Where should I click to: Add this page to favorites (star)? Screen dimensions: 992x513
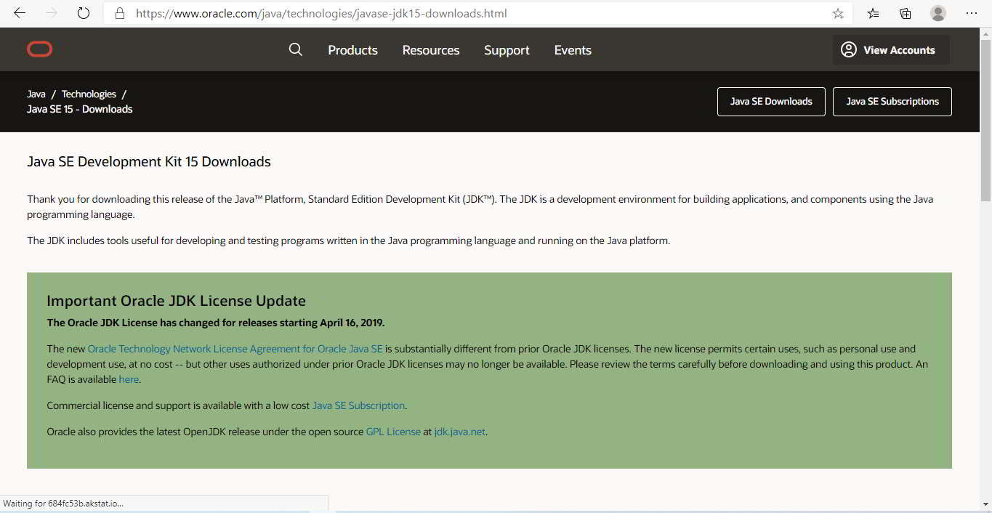[x=838, y=13]
